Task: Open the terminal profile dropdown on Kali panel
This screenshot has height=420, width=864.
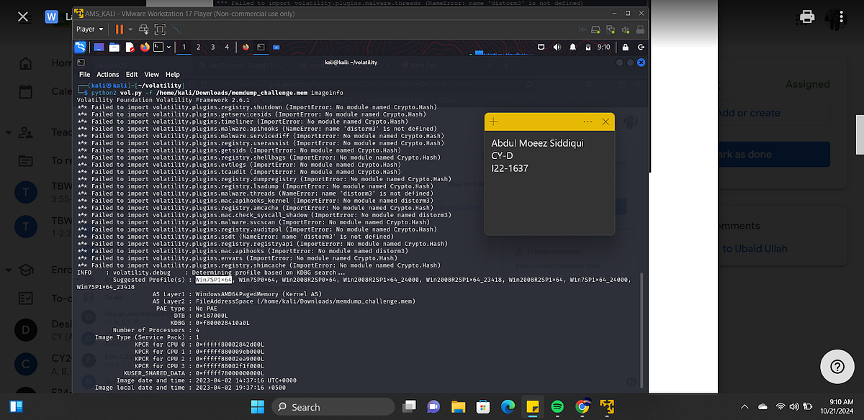Action: tap(169, 47)
